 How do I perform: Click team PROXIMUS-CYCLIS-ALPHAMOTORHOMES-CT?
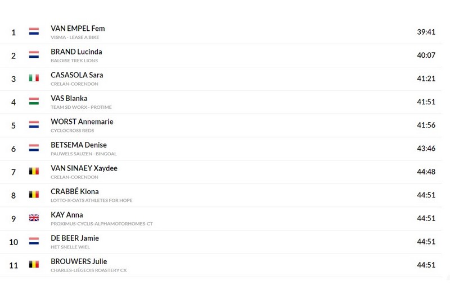102,223
